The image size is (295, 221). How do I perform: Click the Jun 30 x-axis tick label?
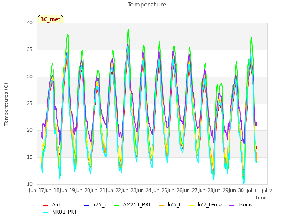tap(236, 190)
